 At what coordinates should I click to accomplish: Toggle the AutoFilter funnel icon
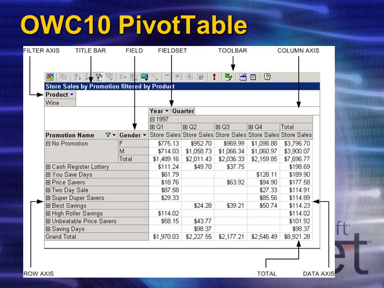[99, 77]
